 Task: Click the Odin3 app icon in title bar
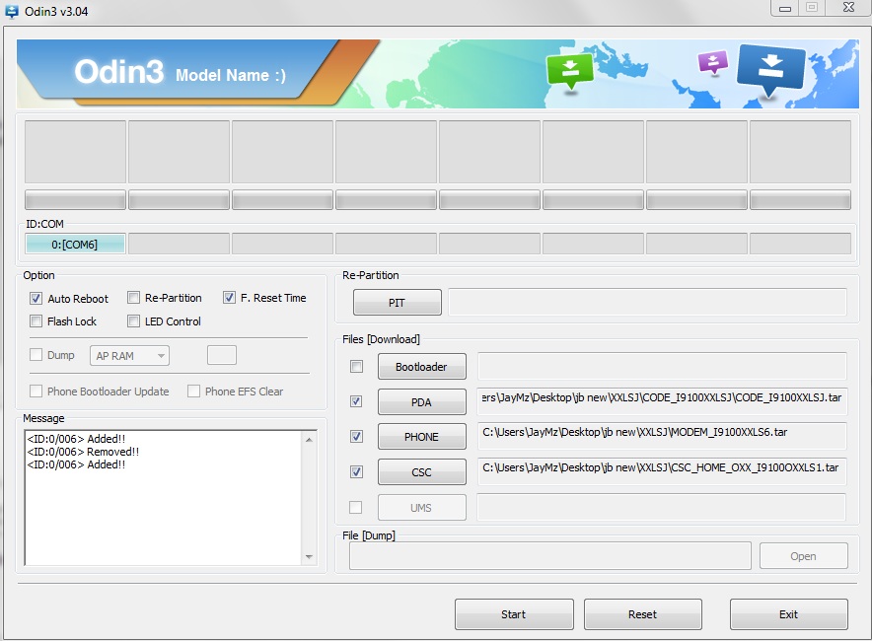(12, 11)
